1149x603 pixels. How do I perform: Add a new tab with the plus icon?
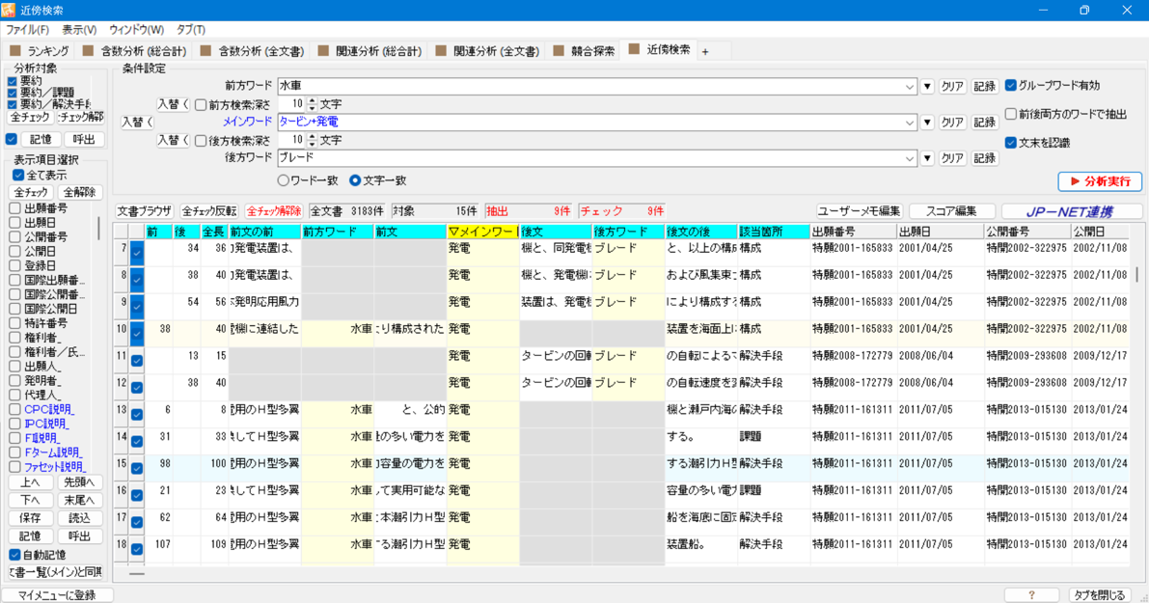[705, 51]
